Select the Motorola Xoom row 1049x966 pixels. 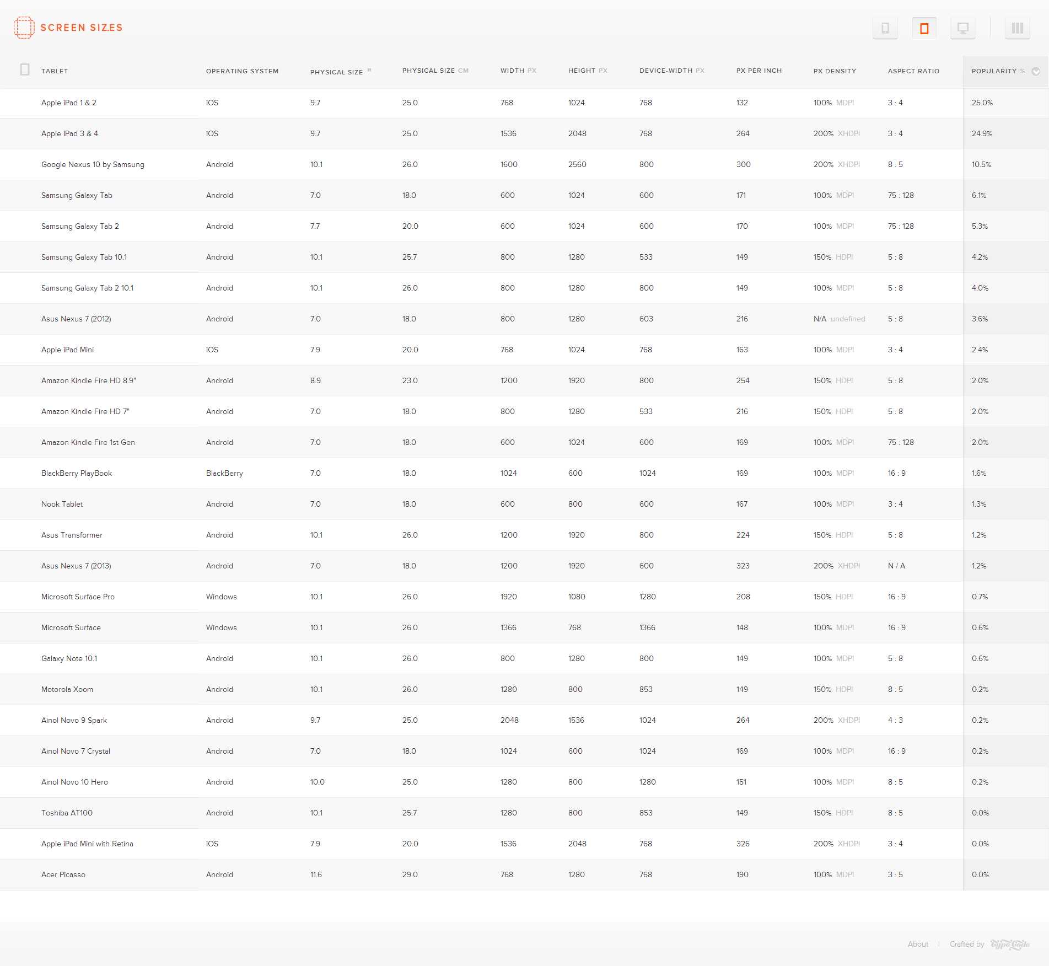tap(524, 689)
